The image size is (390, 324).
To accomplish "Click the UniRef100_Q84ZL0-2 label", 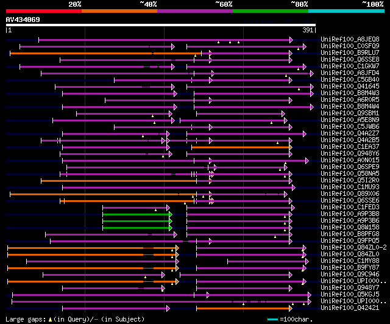I will [353, 248].
